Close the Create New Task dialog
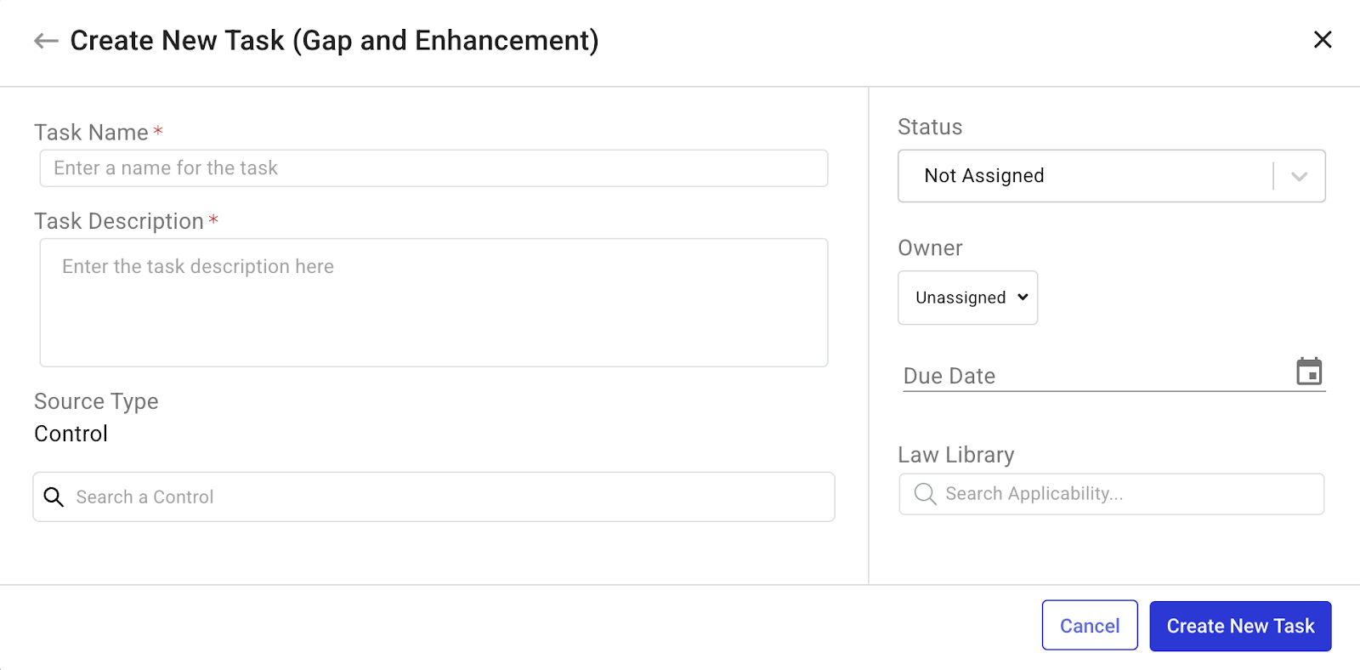The width and height of the screenshot is (1360, 670). pos(1322,40)
